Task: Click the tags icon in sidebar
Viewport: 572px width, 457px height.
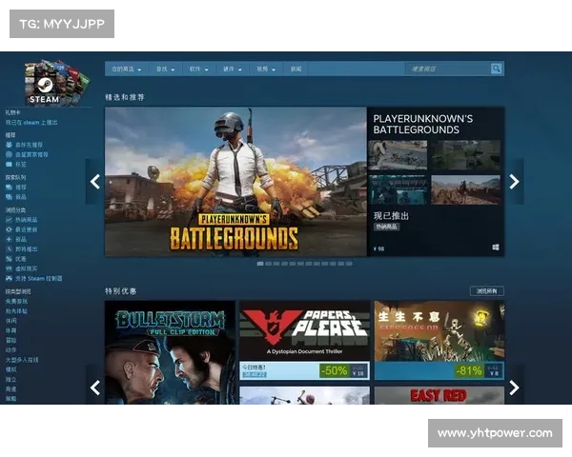Action: pyautogui.click(x=9, y=165)
